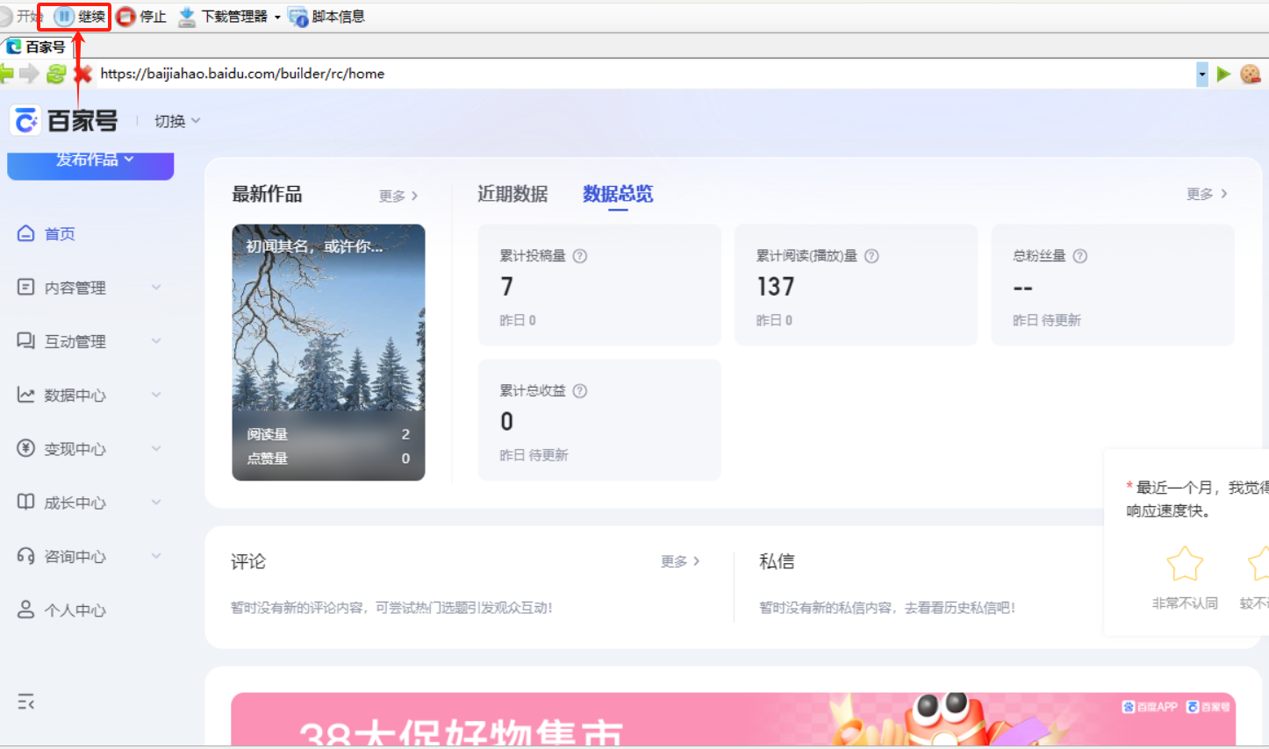
Task: Click the help icon beside 总粉丝量
Action: click(1080, 256)
